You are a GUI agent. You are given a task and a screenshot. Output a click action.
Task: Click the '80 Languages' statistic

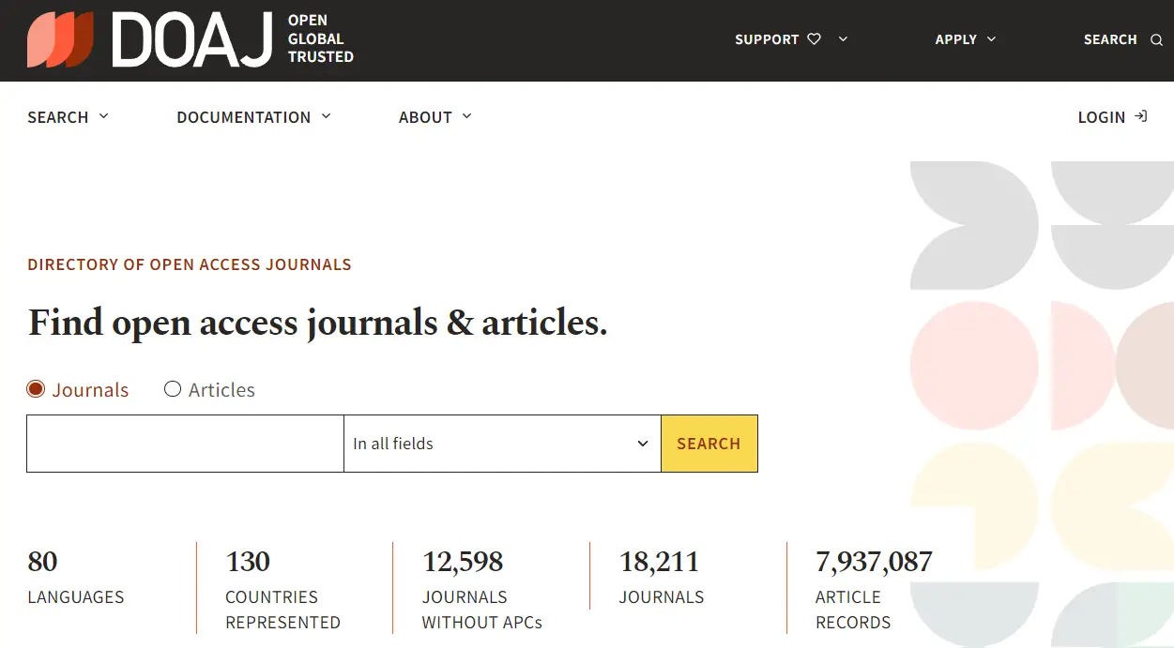click(76, 579)
